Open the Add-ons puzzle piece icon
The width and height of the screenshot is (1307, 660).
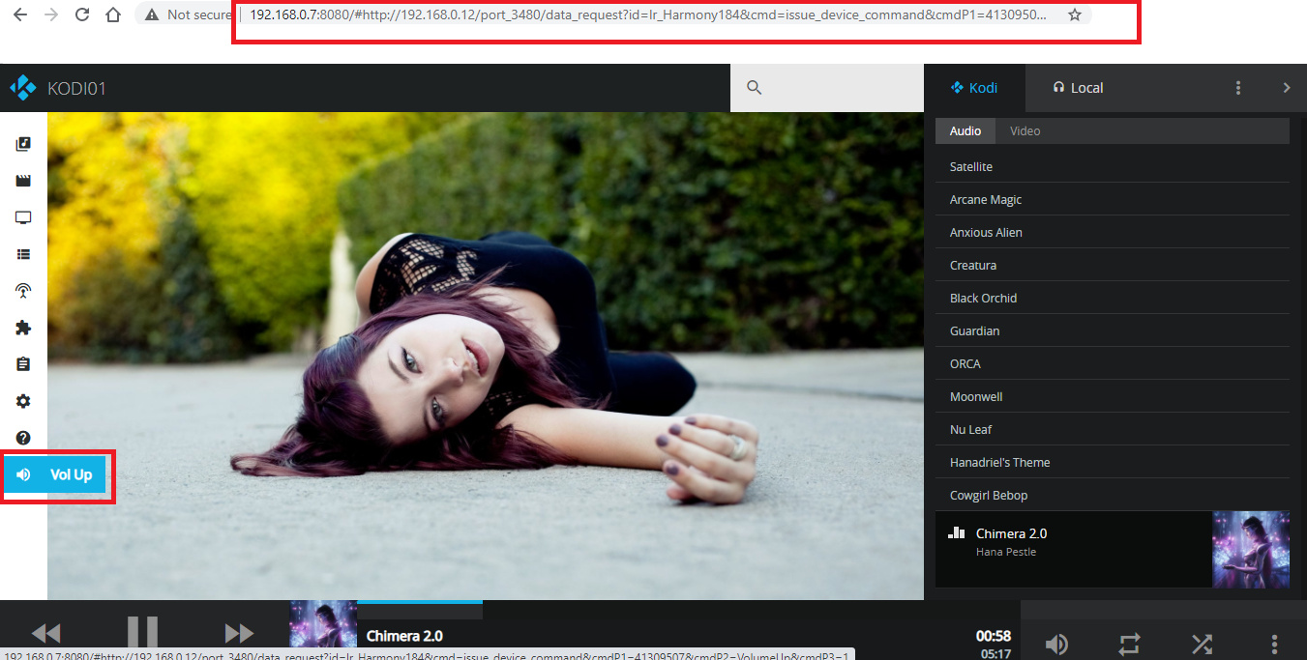pos(23,328)
